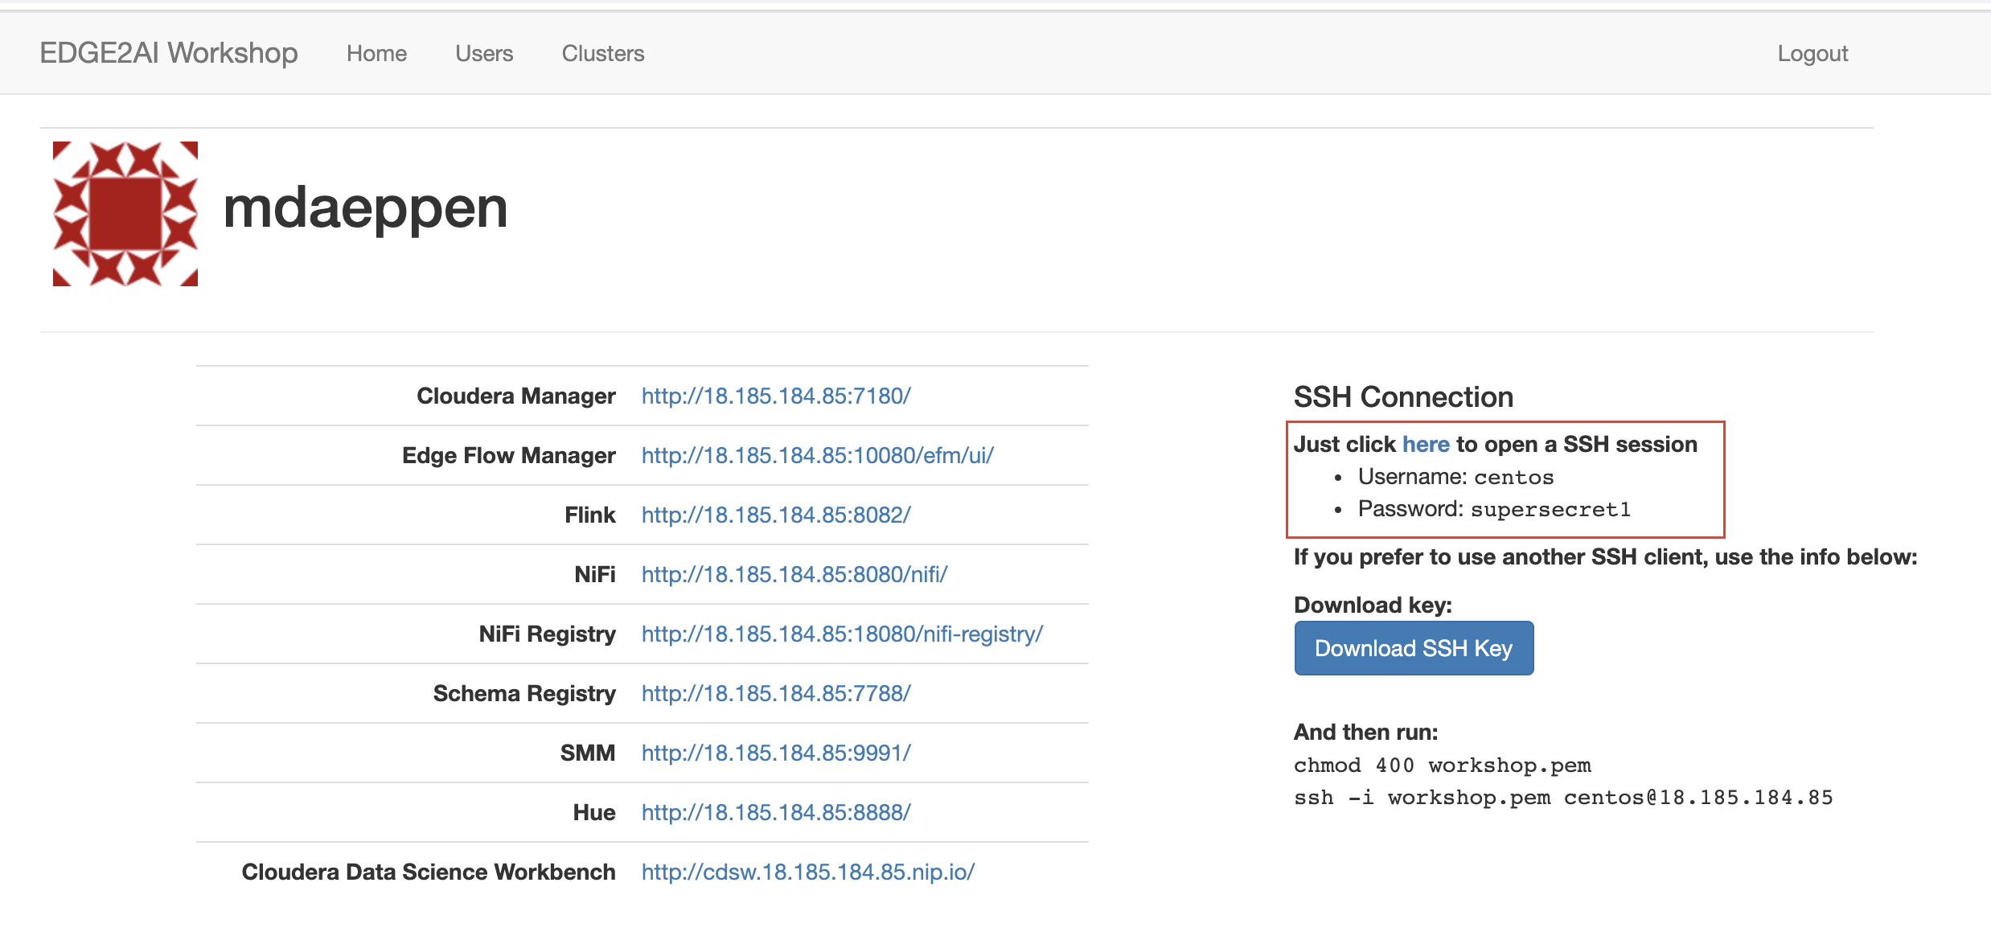Click the 'chmod 400 workshop.pem' command
This screenshot has width=1991, height=936.
[1443, 766]
